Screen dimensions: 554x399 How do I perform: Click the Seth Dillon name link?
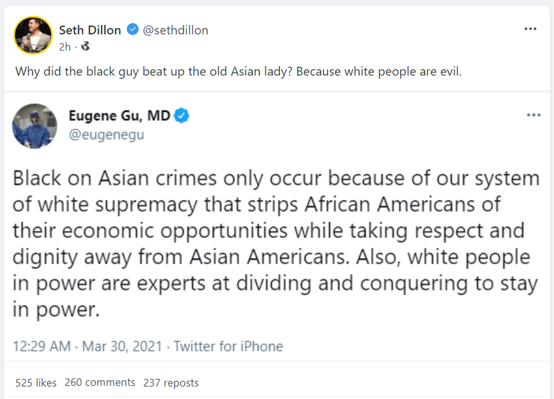coord(90,30)
